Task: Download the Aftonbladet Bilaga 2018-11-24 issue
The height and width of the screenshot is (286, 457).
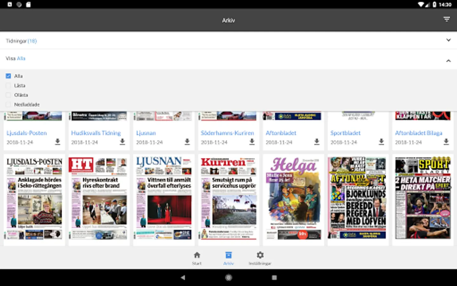Action: pyautogui.click(x=446, y=141)
